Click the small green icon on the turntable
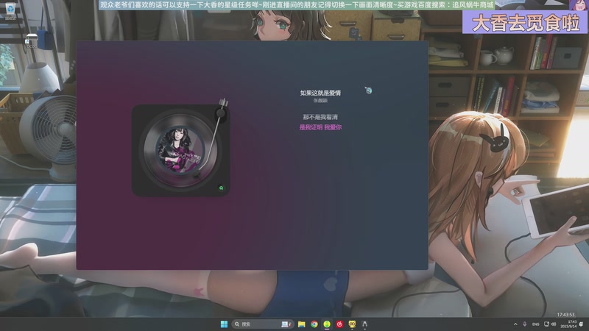Screen dimensions: 589x331 coord(222,188)
